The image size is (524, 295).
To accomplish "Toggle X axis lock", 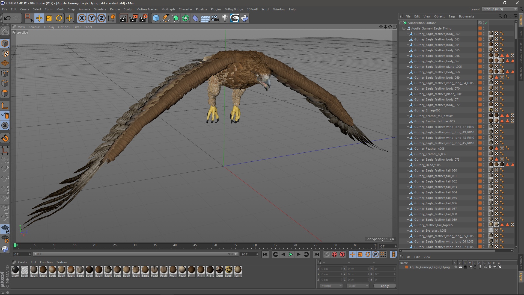I will [82, 18].
